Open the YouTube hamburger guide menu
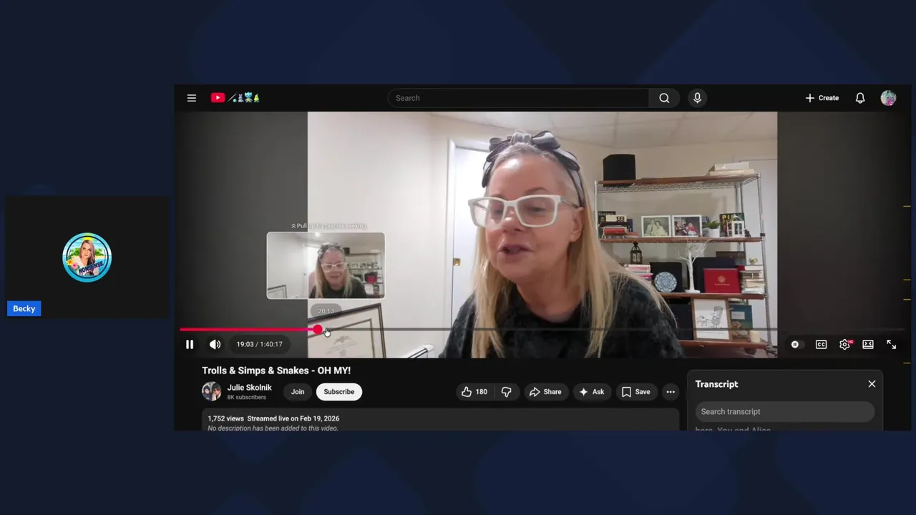916x515 pixels. pos(192,98)
